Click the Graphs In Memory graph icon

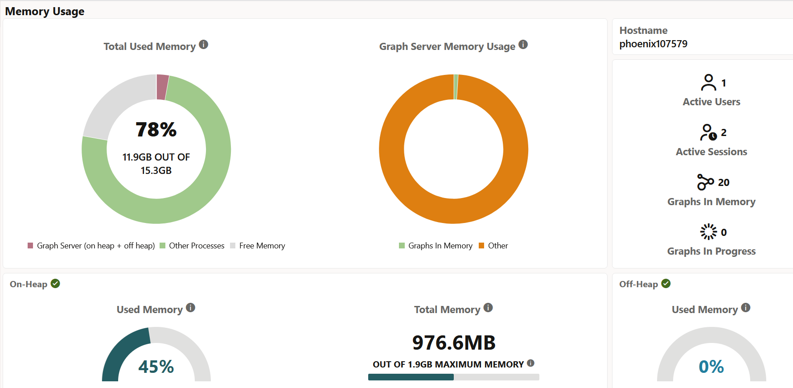pos(705,182)
